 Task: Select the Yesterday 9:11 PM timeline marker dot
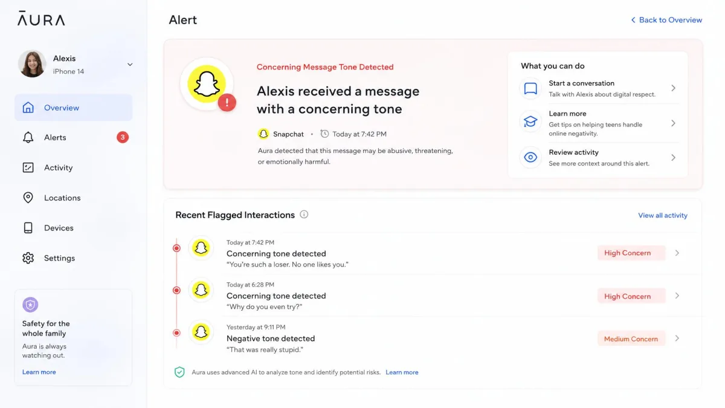coord(176,332)
